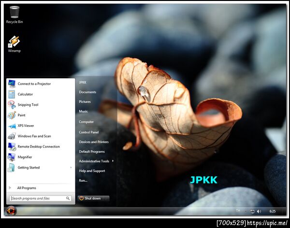Open Calculator via its icon
Screen dimensions: 290x228
[12, 94]
